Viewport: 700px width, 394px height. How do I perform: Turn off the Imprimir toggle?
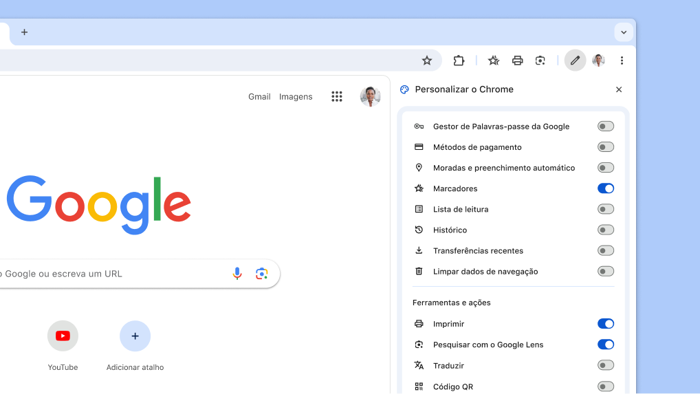click(605, 324)
